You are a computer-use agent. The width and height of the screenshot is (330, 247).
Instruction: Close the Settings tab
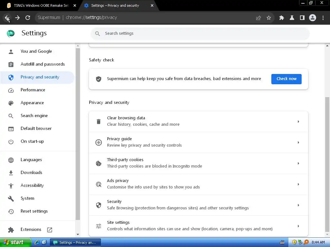pyautogui.click(x=152, y=6)
